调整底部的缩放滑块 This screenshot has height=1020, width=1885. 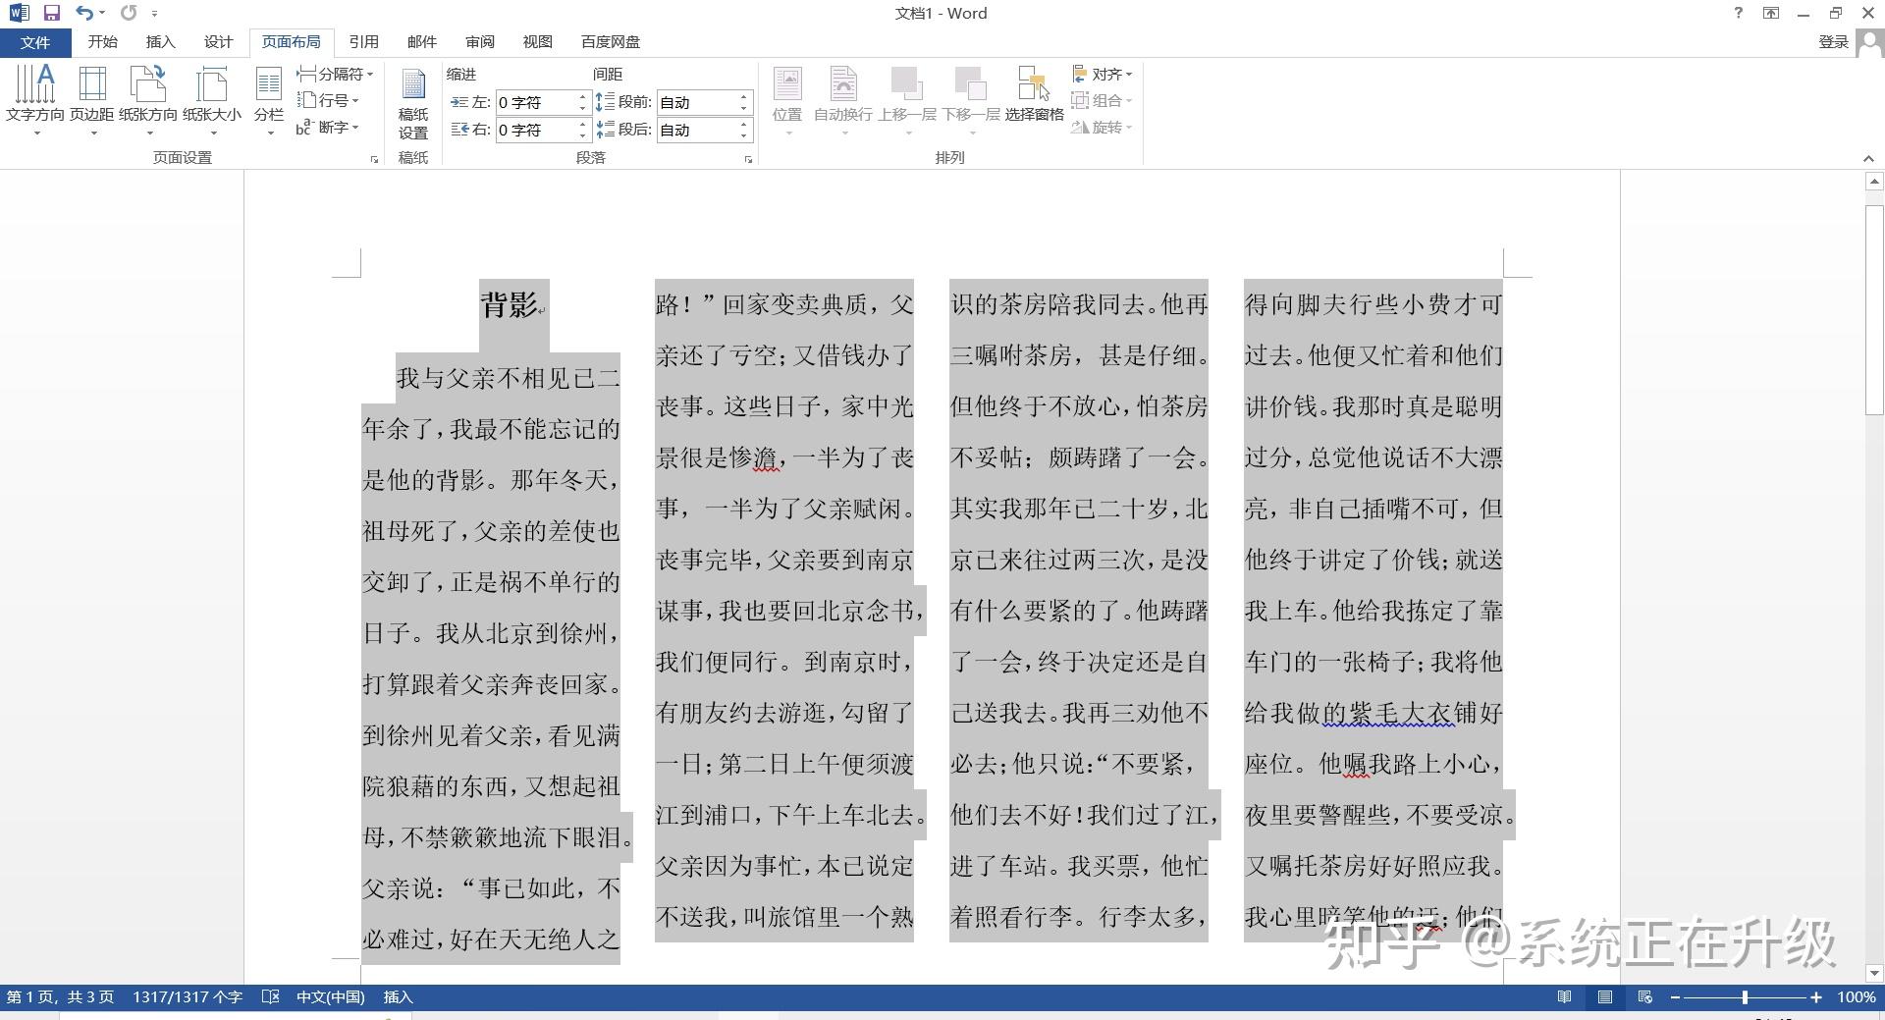click(1746, 996)
